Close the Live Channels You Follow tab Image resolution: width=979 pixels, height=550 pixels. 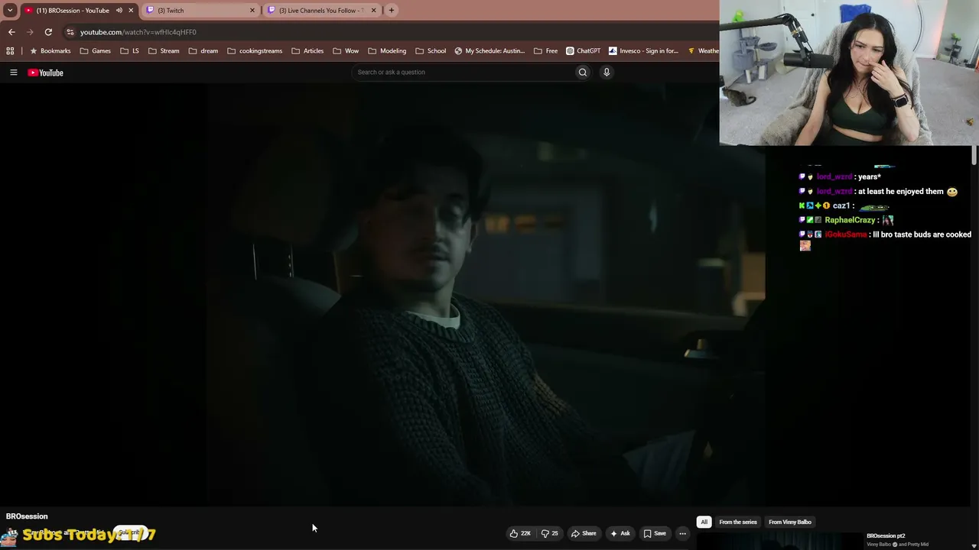point(374,11)
